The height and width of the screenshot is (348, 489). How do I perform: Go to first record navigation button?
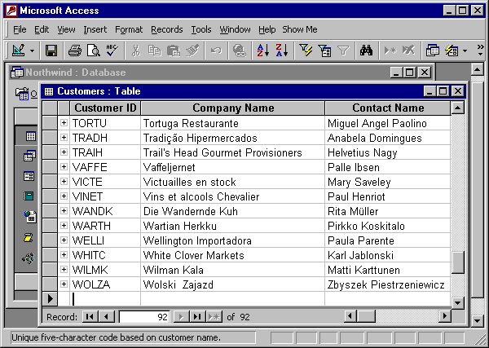(x=90, y=316)
